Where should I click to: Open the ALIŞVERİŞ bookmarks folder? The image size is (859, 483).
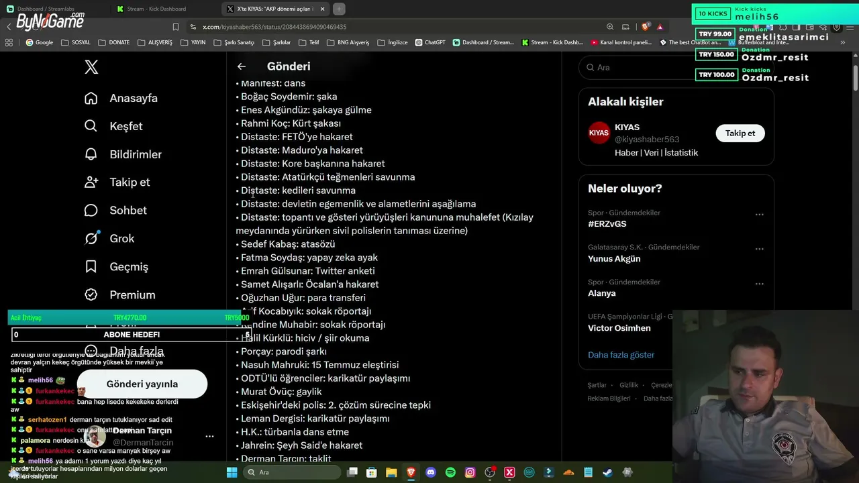tap(154, 42)
